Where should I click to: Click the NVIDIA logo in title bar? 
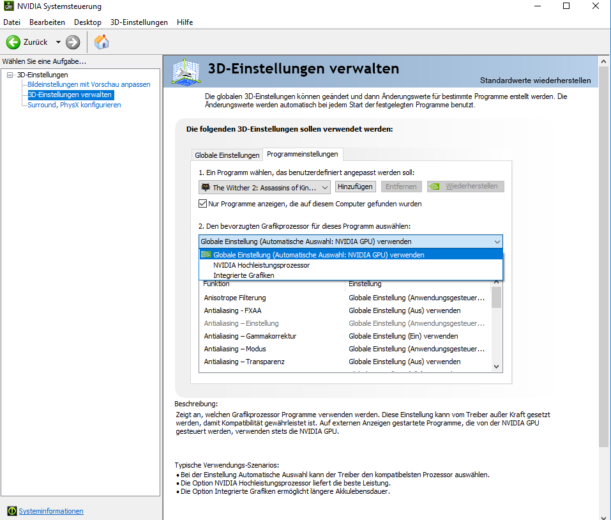click(x=8, y=6)
